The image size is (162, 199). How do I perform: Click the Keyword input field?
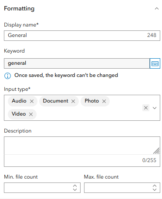[77, 63]
